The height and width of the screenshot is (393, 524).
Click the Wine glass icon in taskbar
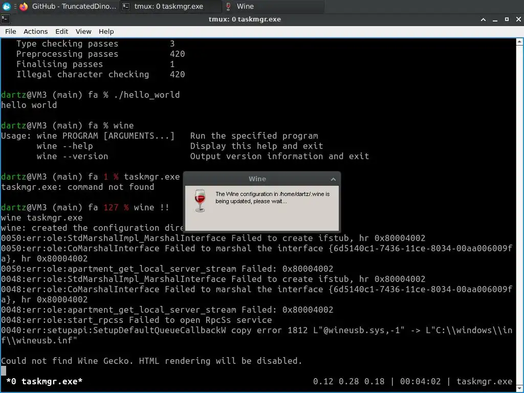tap(228, 6)
